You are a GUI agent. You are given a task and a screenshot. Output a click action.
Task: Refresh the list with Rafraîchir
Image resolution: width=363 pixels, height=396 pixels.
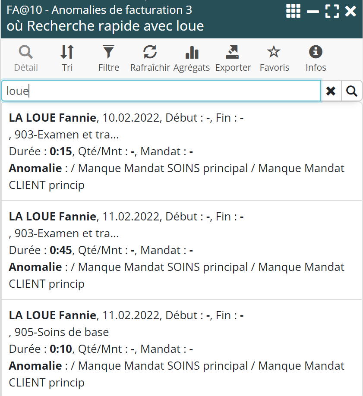coord(150,58)
